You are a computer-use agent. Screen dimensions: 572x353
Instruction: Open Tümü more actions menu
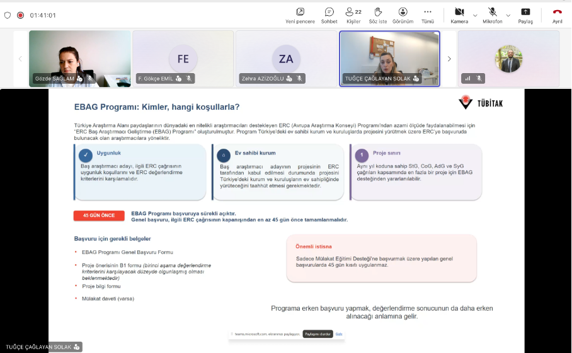(428, 16)
